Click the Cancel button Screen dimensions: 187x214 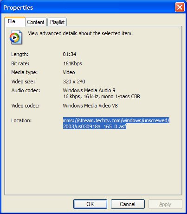point(128,204)
